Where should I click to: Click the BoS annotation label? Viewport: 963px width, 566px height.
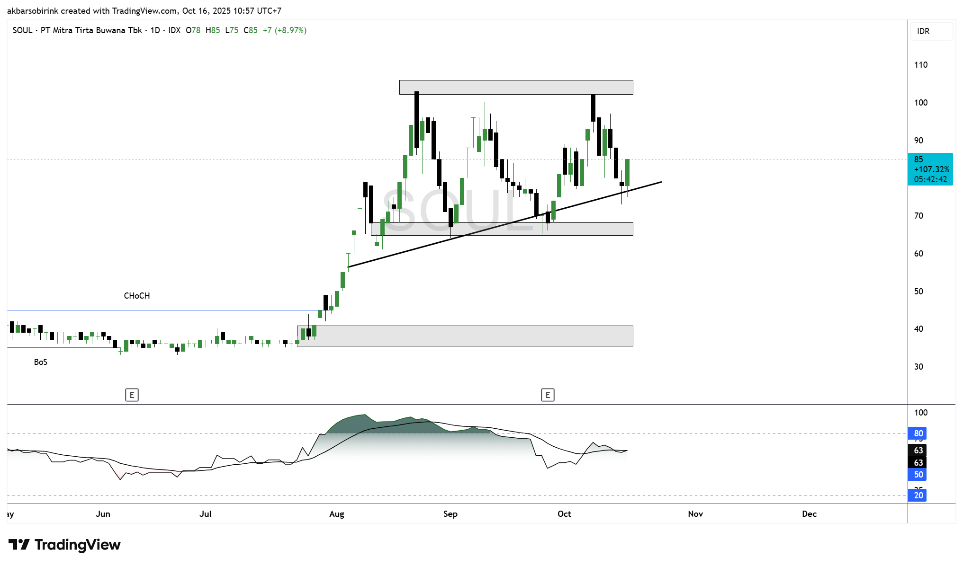coord(41,362)
